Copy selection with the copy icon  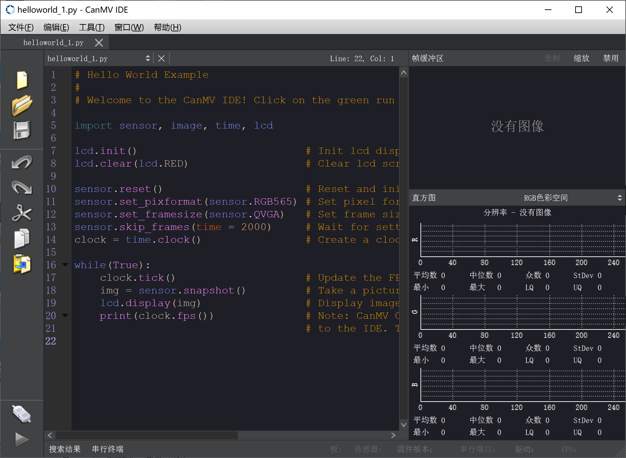pos(22,238)
